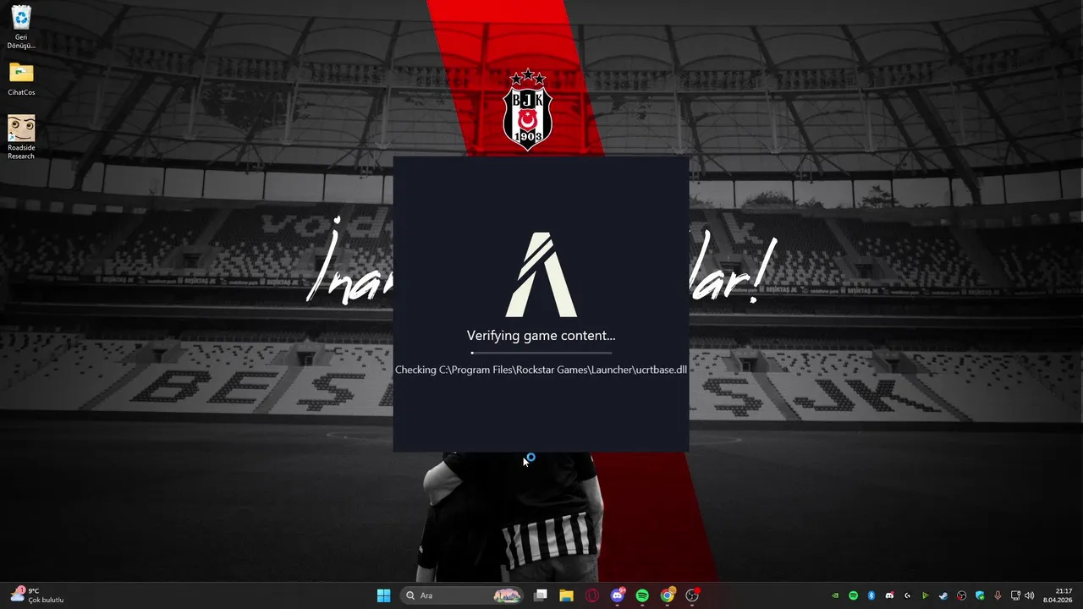Click the microphone-in-use tray icon

998,595
